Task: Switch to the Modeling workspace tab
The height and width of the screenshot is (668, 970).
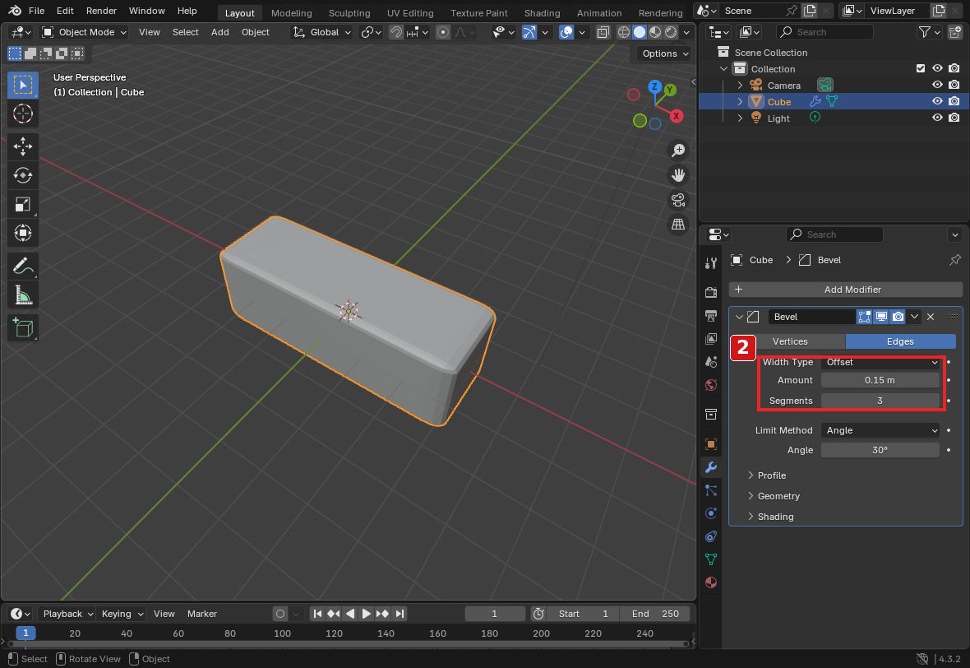Action: point(291,13)
